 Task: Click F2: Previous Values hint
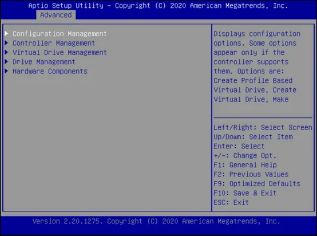pos(251,175)
